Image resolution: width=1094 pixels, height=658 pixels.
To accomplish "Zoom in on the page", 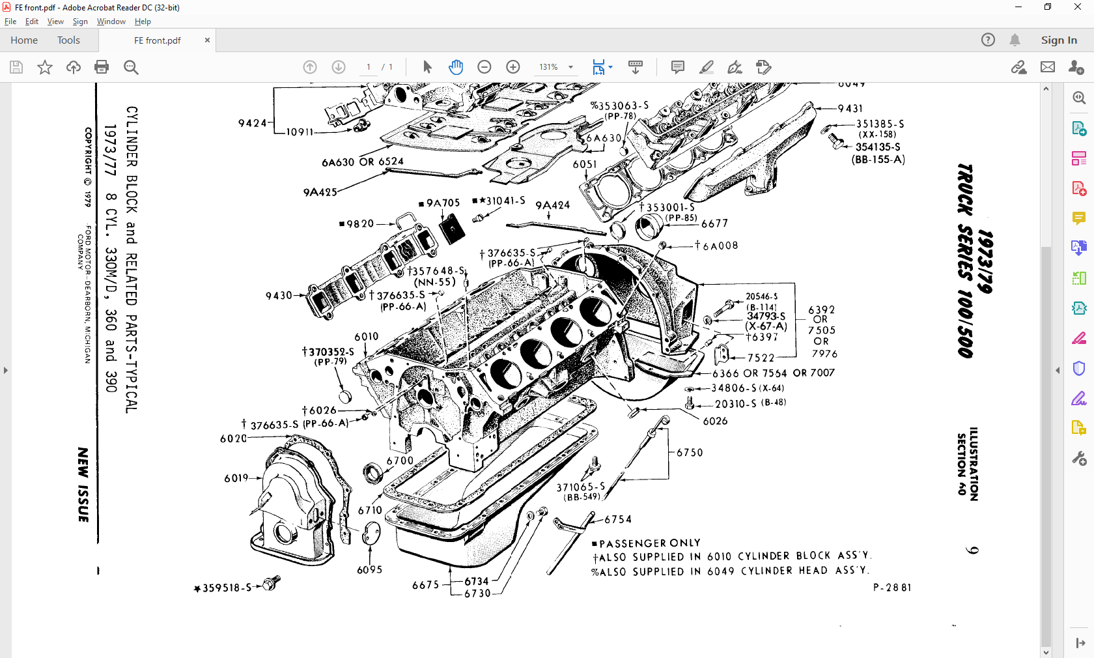I will (513, 67).
